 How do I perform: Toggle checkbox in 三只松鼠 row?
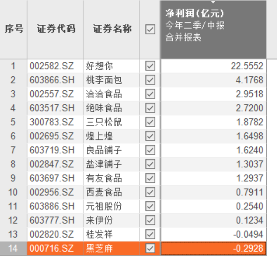pos(150,122)
